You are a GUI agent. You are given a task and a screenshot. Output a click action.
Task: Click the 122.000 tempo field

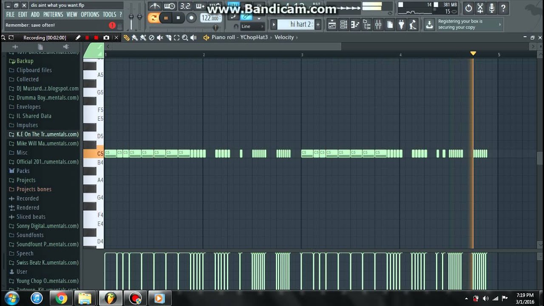click(211, 18)
